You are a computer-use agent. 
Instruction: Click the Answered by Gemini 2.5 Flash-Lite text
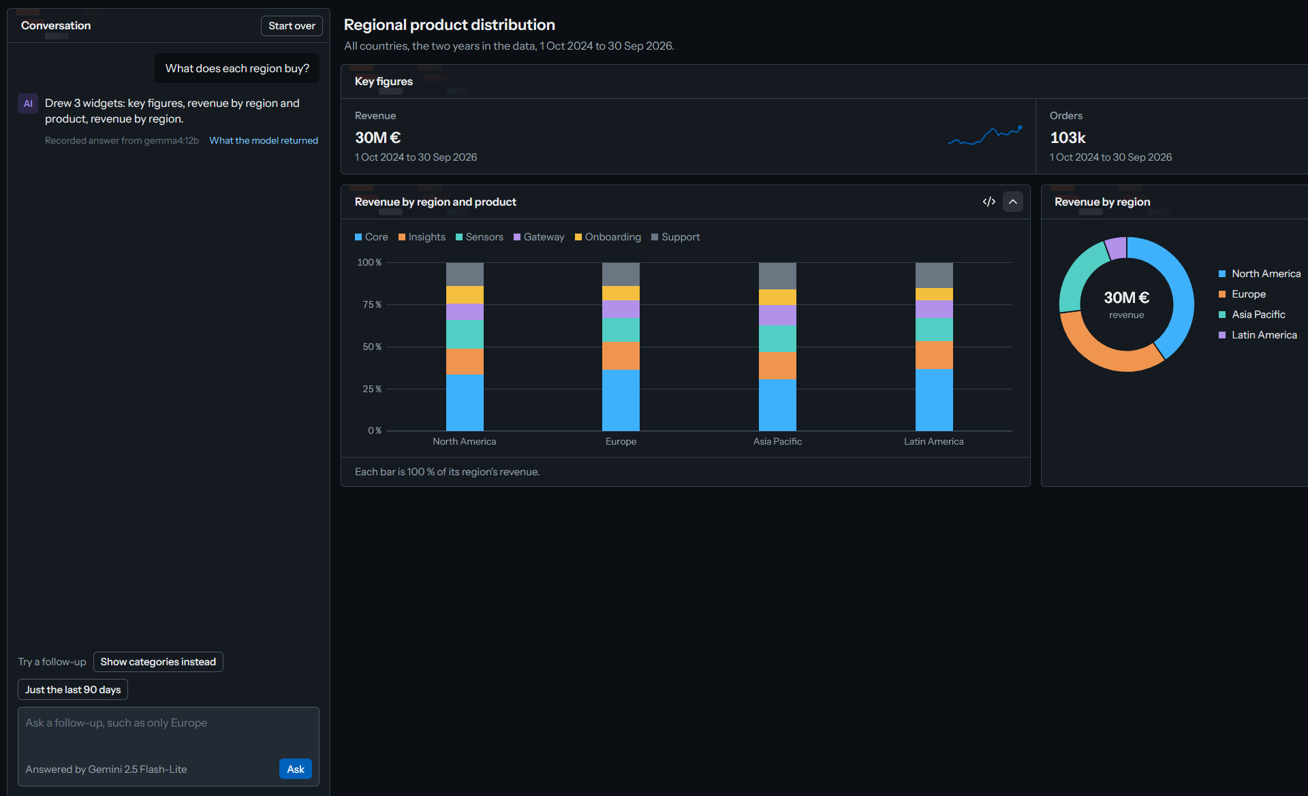106,769
